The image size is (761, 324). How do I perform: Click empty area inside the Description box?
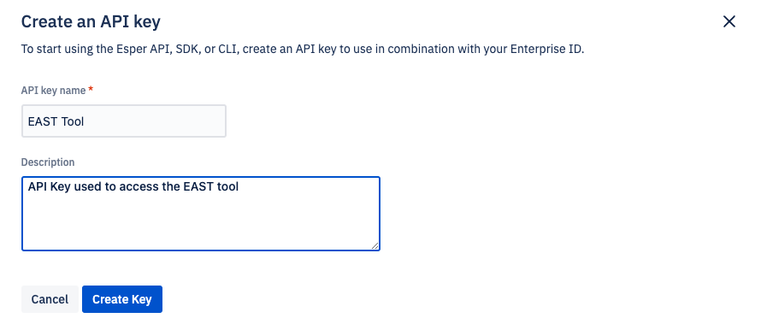[x=200, y=223]
